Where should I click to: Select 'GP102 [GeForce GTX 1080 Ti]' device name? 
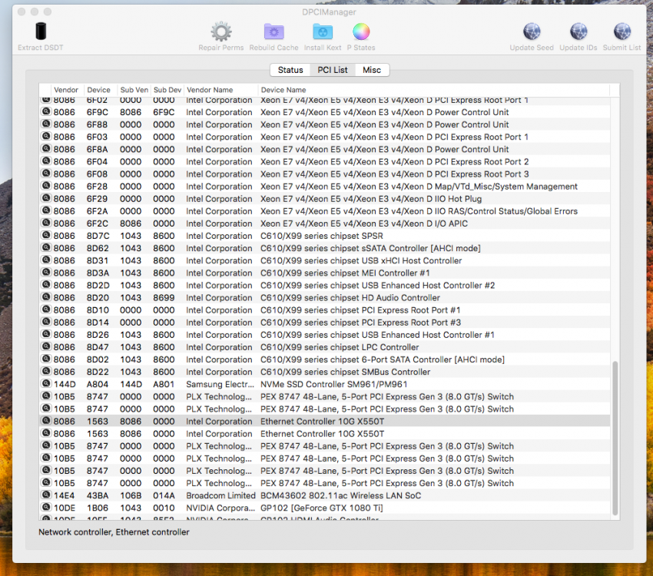(321, 508)
